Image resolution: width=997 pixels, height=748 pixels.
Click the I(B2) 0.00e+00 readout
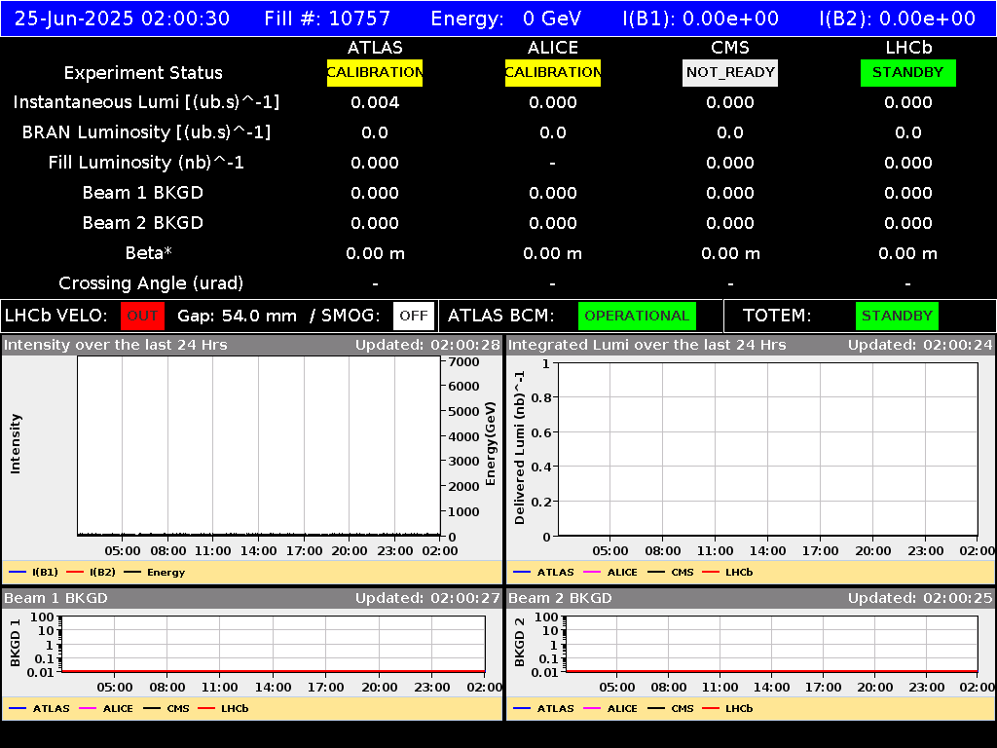(x=897, y=19)
